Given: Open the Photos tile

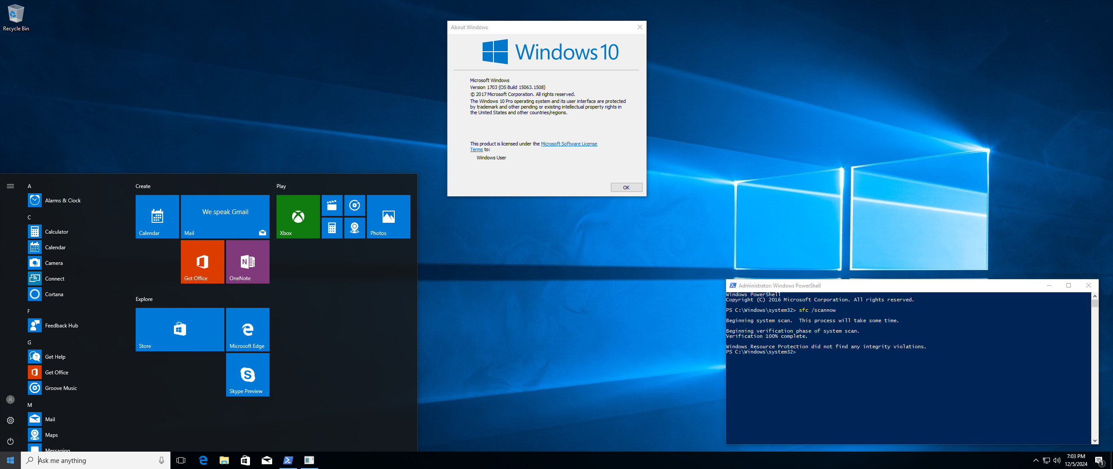Looking at the screenshot, I should point(389,217).
